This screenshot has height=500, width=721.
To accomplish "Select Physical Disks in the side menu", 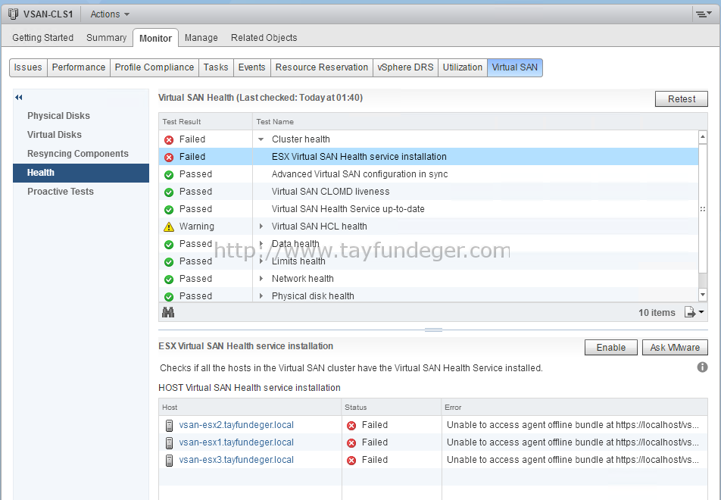I will pyautogui.click(x=81, y=116).
